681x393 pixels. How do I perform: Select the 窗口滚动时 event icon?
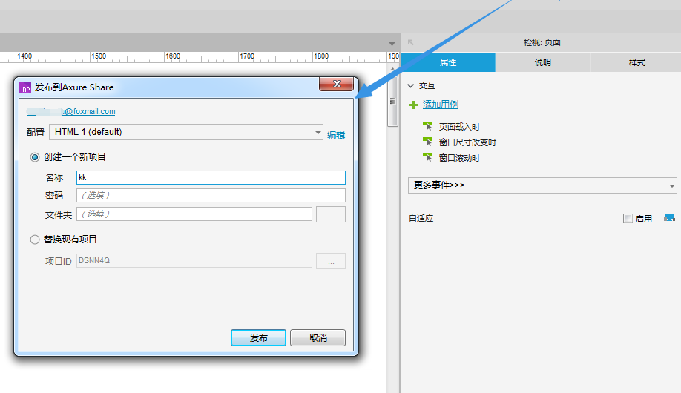427,158
